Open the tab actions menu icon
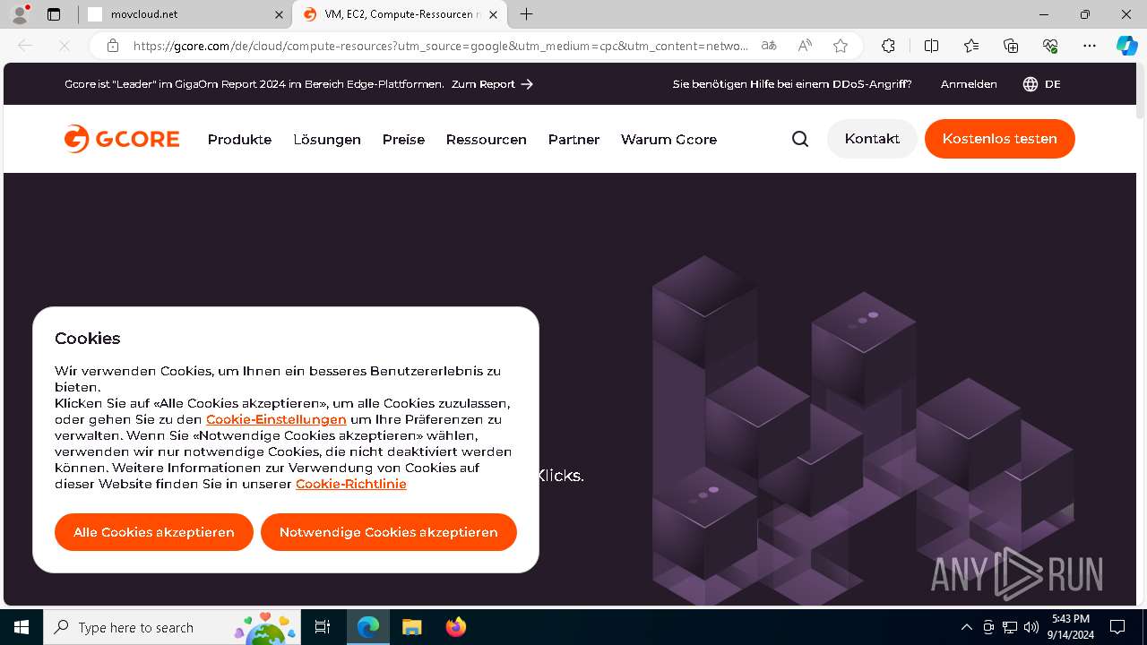This screenshot has height=645, width=1147. (x=54, y=14)
